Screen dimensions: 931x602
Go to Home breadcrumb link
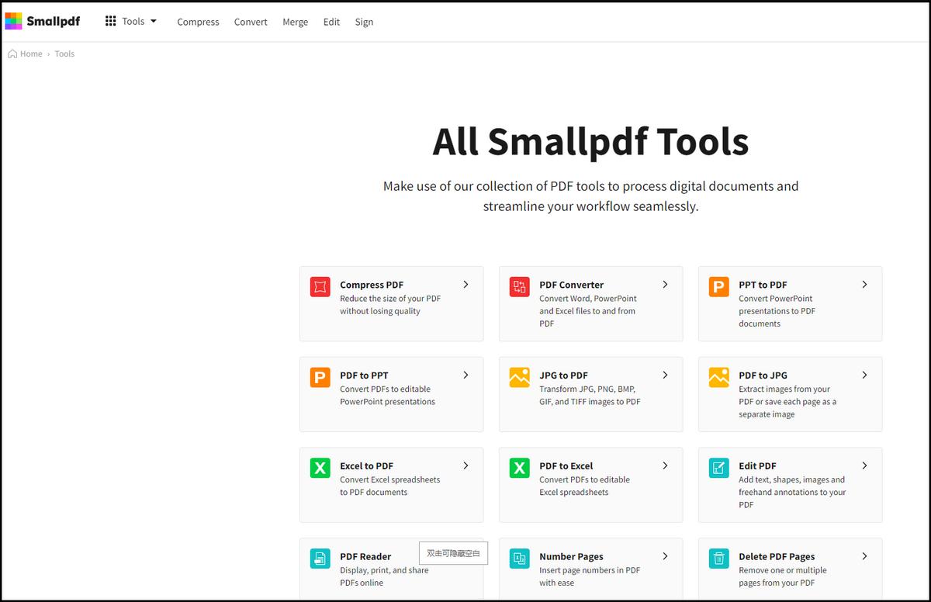[x=31, y=54]
